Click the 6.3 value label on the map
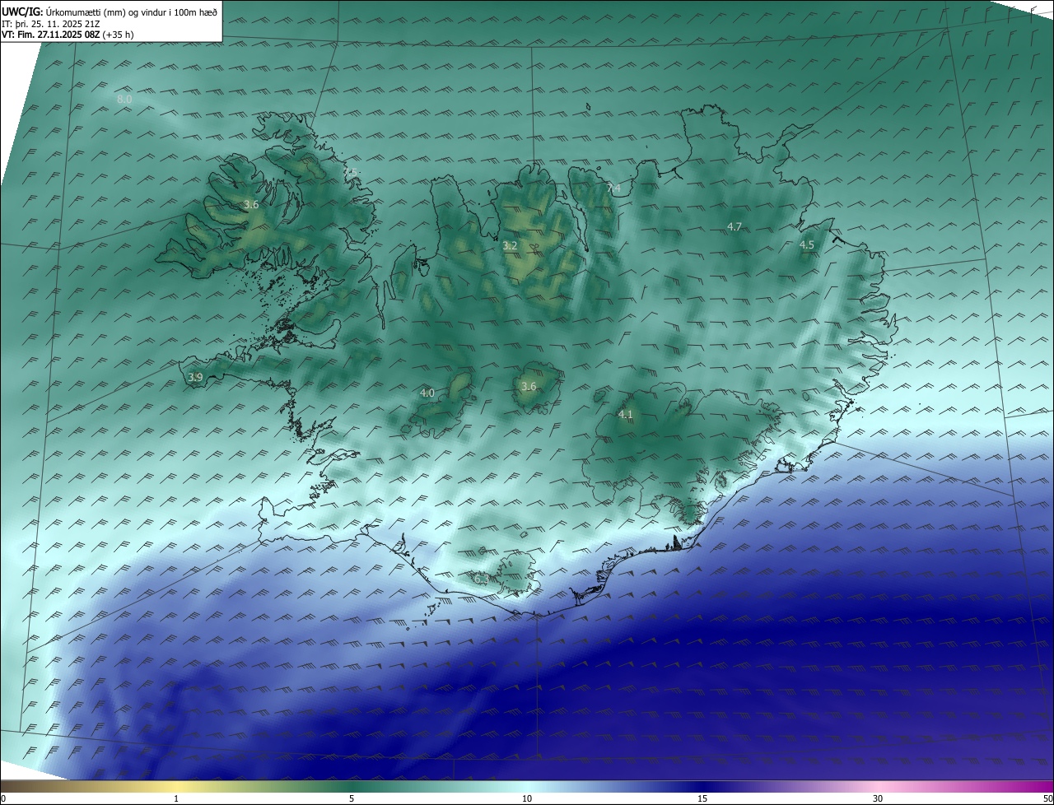This screenshot has width=1054, height=805. coord(481,579)
